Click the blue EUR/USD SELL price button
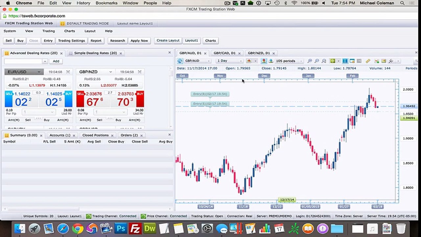This screenshot has height=237, width=421. coord(22,99)
